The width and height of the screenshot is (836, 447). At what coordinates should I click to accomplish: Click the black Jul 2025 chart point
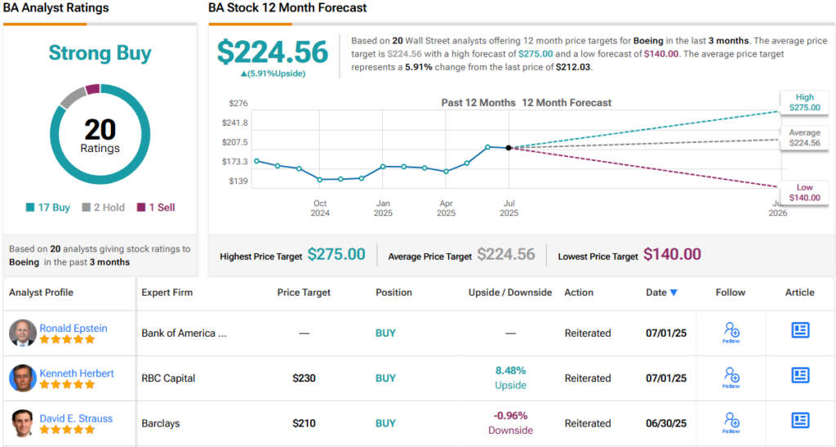(509, 148)
